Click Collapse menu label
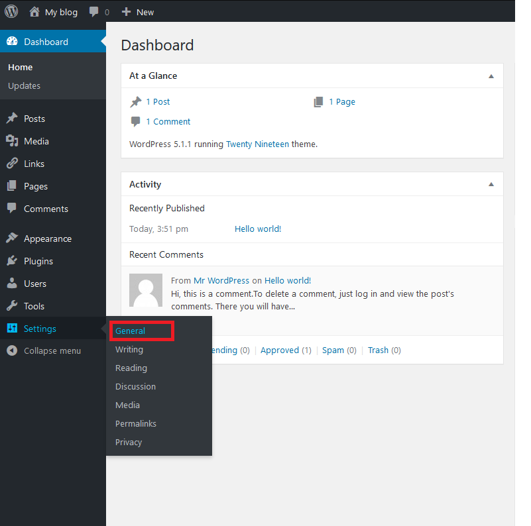The image size is (531, 526). [52, 350]
